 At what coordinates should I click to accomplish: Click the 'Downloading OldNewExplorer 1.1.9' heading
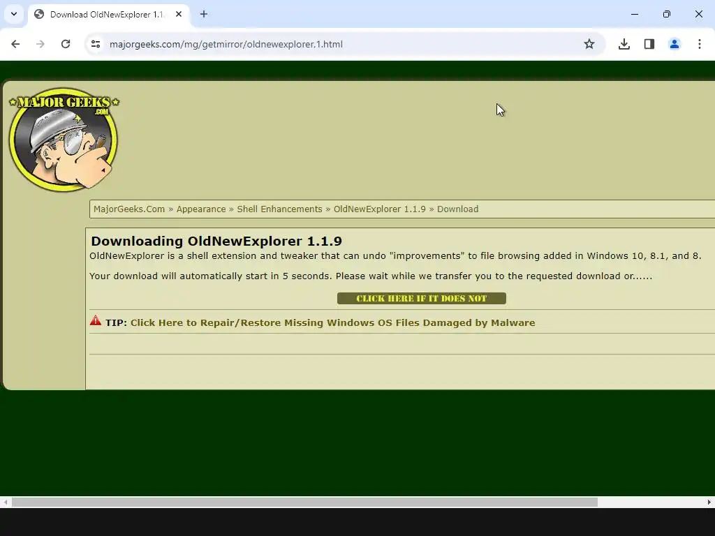216,241
